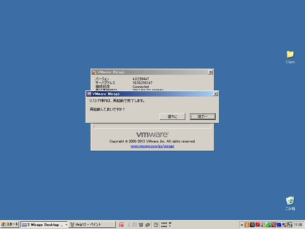Click the 直ちに (restart now) button
Image resolution: width=305 pixels, height=229 pixels.
click(x=172, y=117)
